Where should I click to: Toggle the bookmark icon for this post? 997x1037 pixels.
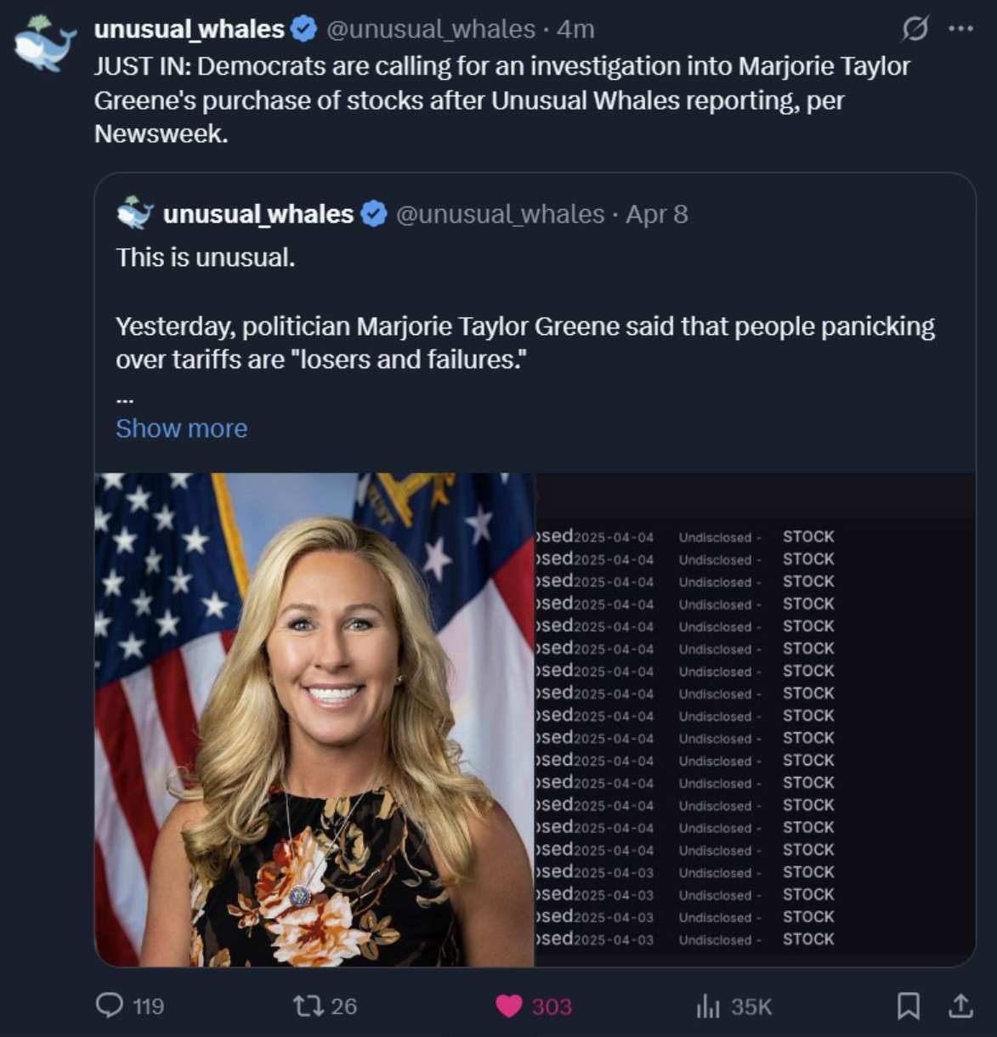pyautogui.click(x=908, y=1006)
